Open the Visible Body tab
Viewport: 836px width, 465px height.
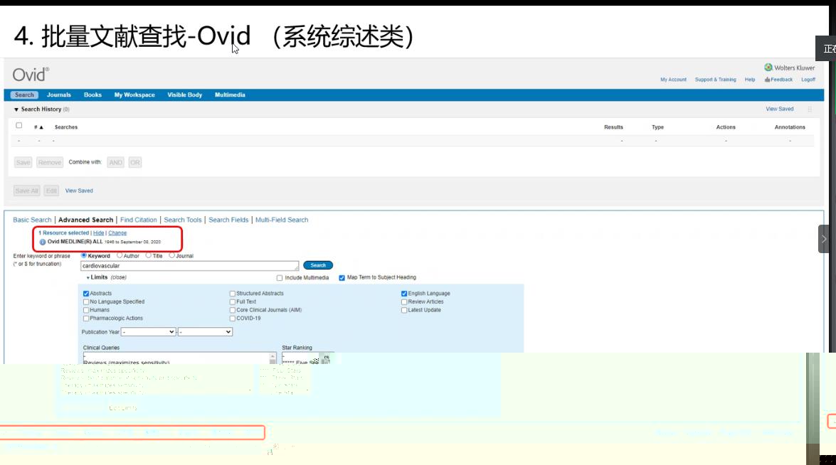184,95
